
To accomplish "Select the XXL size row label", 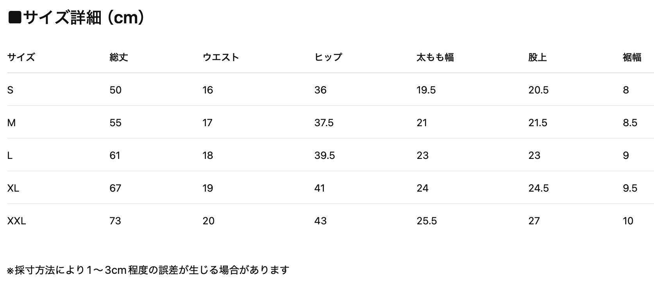I will (16, 221).
